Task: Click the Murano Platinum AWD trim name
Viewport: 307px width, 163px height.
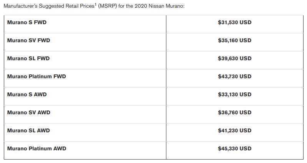Action: pos(37,148)
